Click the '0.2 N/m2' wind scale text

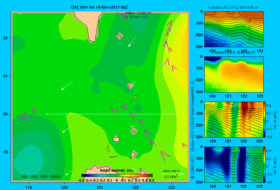click(171, 177)
